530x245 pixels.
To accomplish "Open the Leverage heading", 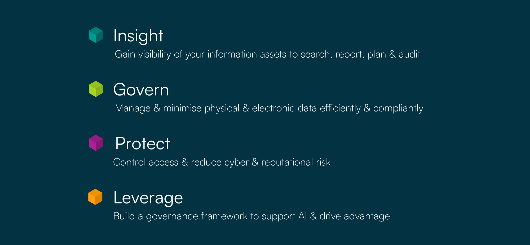I will point(148,198).
